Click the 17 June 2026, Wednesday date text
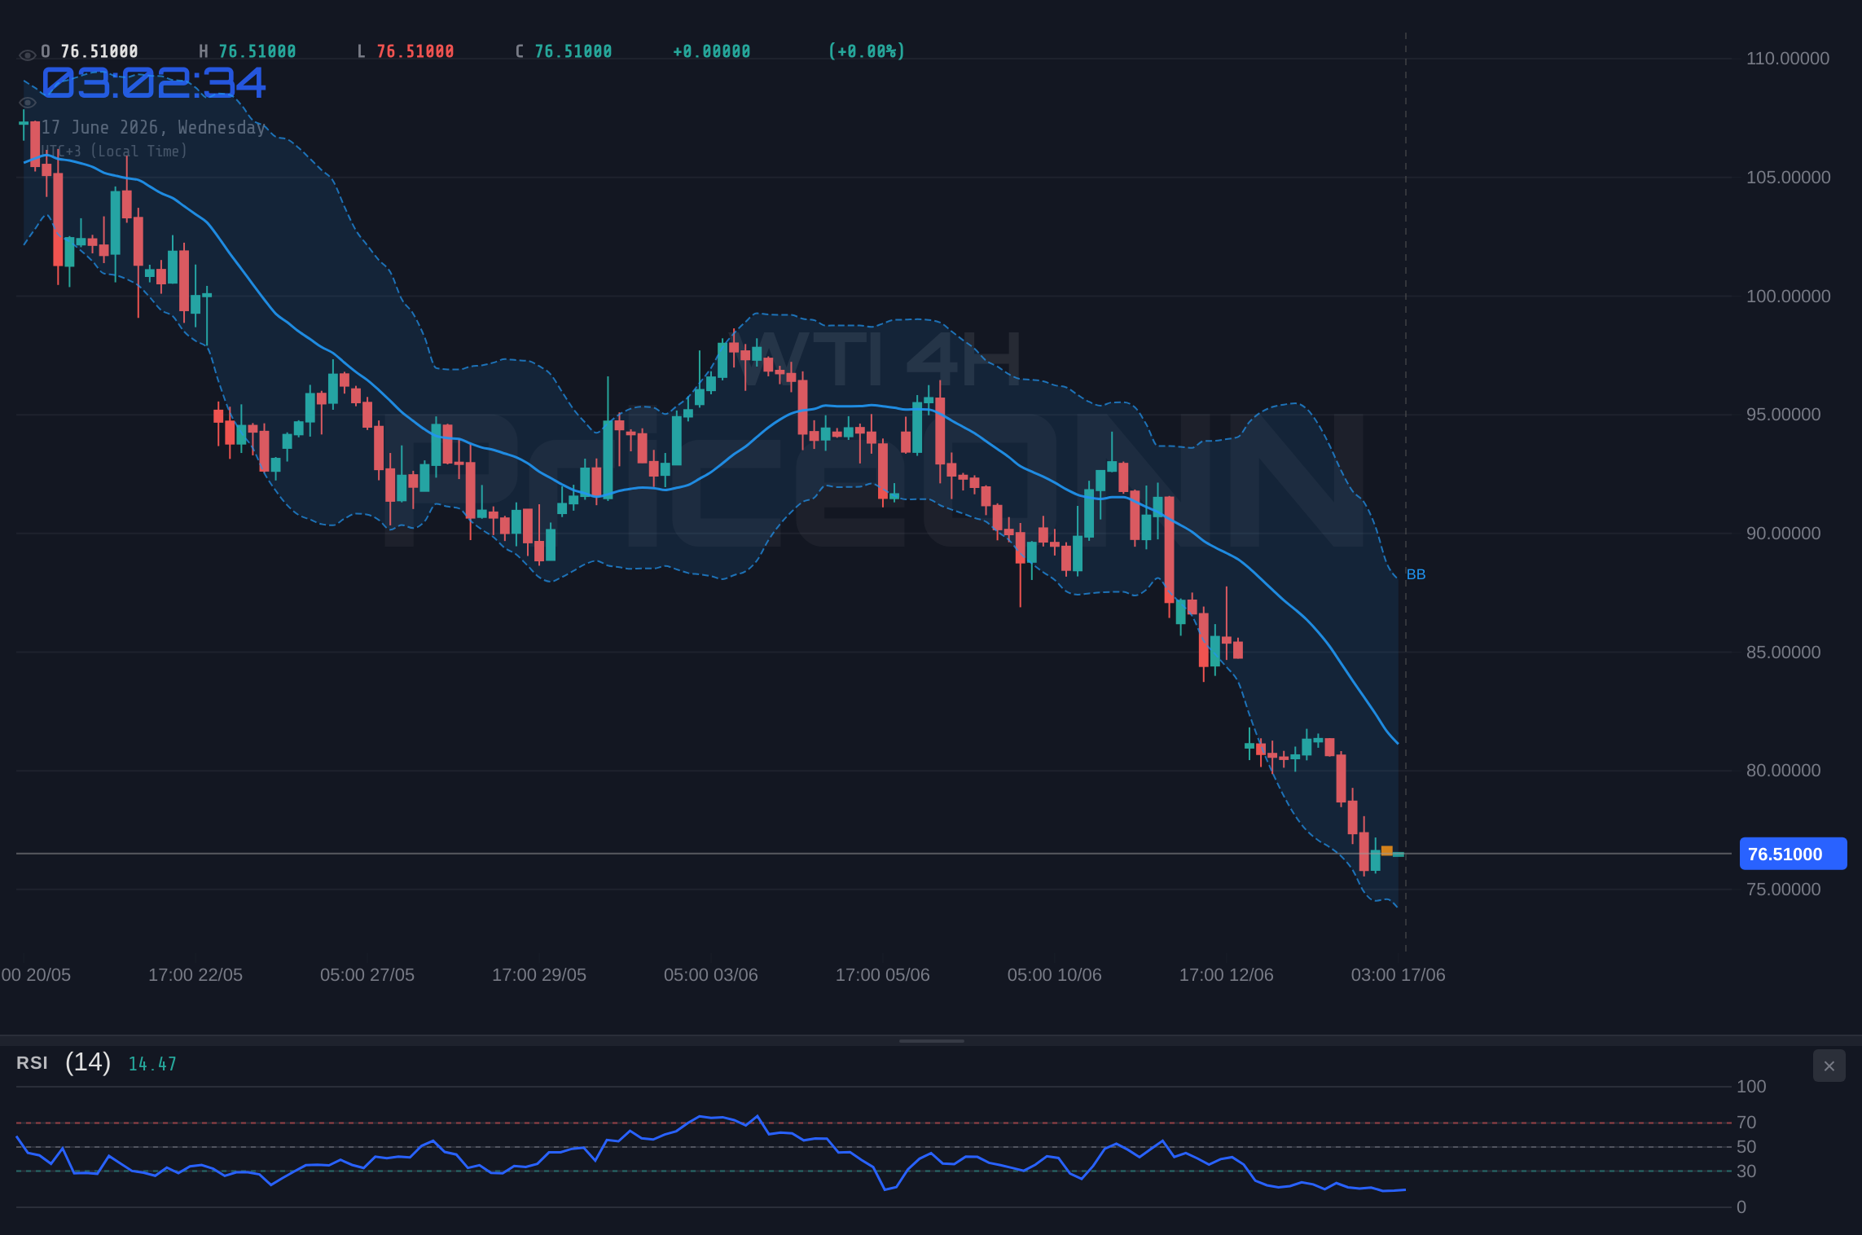Viewport: 1862px width, 1235px height. [154, 127]
